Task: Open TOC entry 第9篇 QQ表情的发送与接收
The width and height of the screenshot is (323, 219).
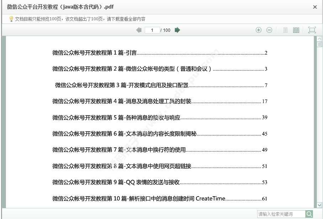Action: tap(160, 182)
